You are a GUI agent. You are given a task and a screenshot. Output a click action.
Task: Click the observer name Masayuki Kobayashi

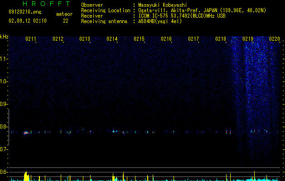(x=163, y=5)
